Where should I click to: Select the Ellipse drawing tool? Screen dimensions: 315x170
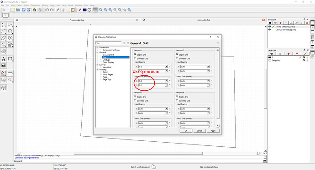coord(4,38)
